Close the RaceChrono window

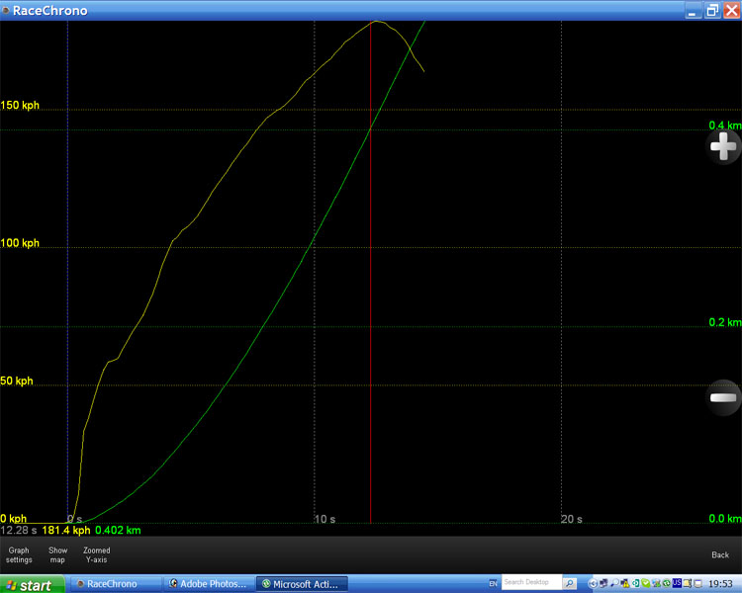click(x=731, y=11)
